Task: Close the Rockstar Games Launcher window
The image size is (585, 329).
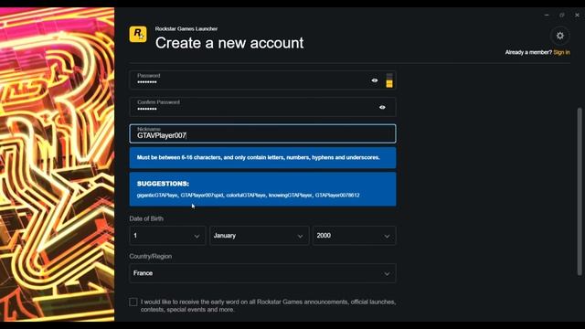Action: coord(577,15)
